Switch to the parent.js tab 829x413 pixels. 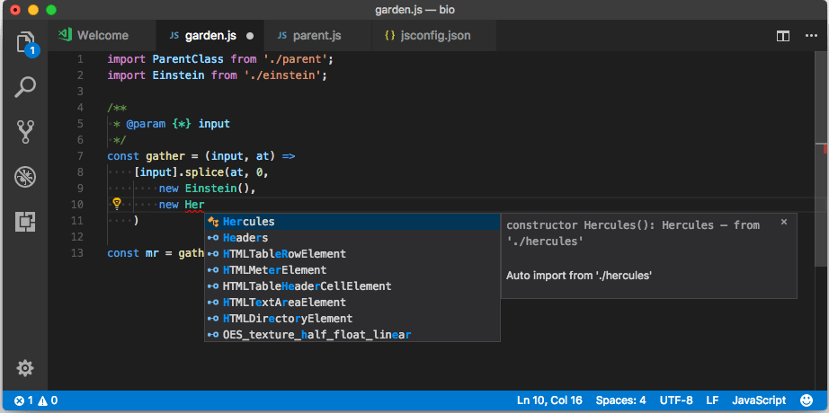click(310, 36)
